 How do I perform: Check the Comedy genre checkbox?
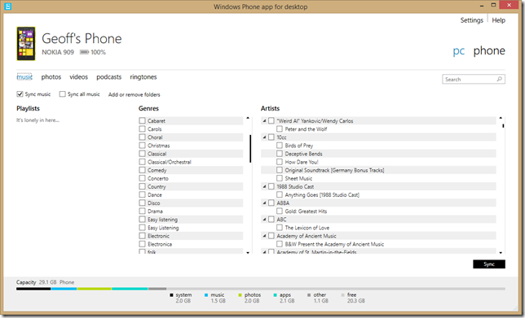point(143,170)
